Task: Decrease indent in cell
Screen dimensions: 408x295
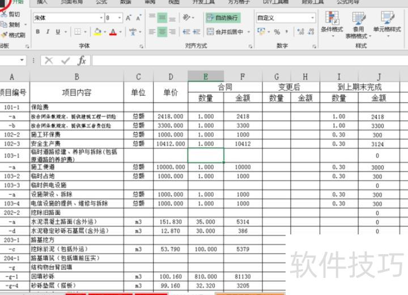Action: click(x=186, y=32)
